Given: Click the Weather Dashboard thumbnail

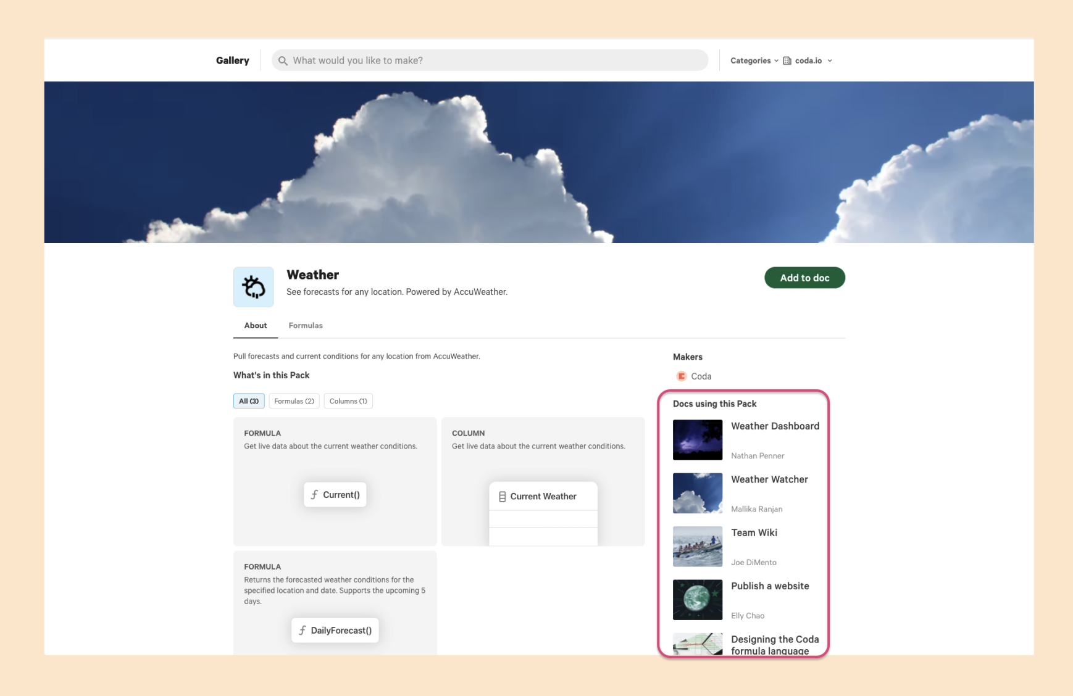Looking at the screenshot, I should [x=698, y=440].
